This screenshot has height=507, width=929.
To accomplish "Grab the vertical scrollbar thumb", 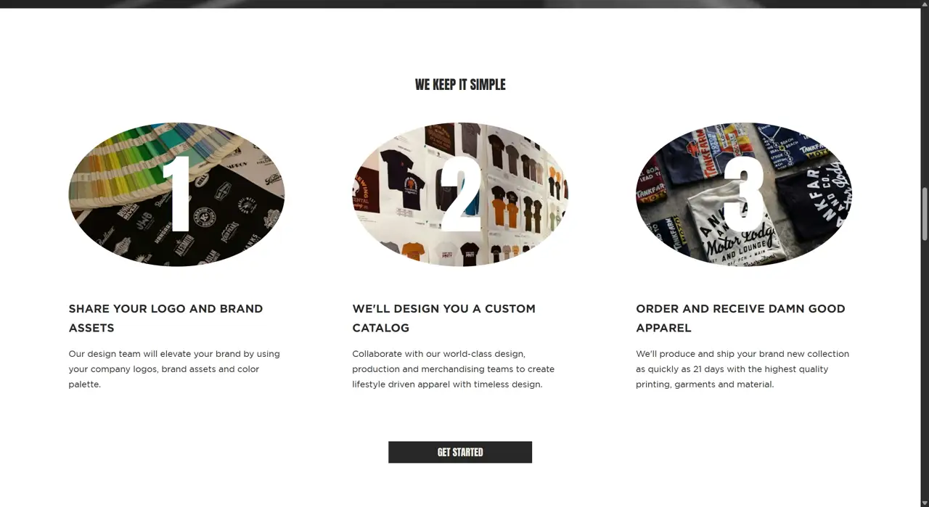I will pyautogui.click(x=925, y=214).
